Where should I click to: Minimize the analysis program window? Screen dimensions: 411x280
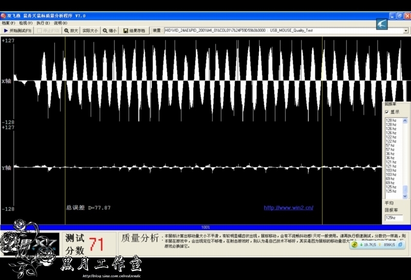point(393,16)
